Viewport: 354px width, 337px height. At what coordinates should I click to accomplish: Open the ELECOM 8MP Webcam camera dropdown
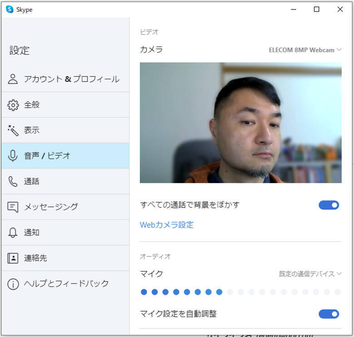(305, 50)
